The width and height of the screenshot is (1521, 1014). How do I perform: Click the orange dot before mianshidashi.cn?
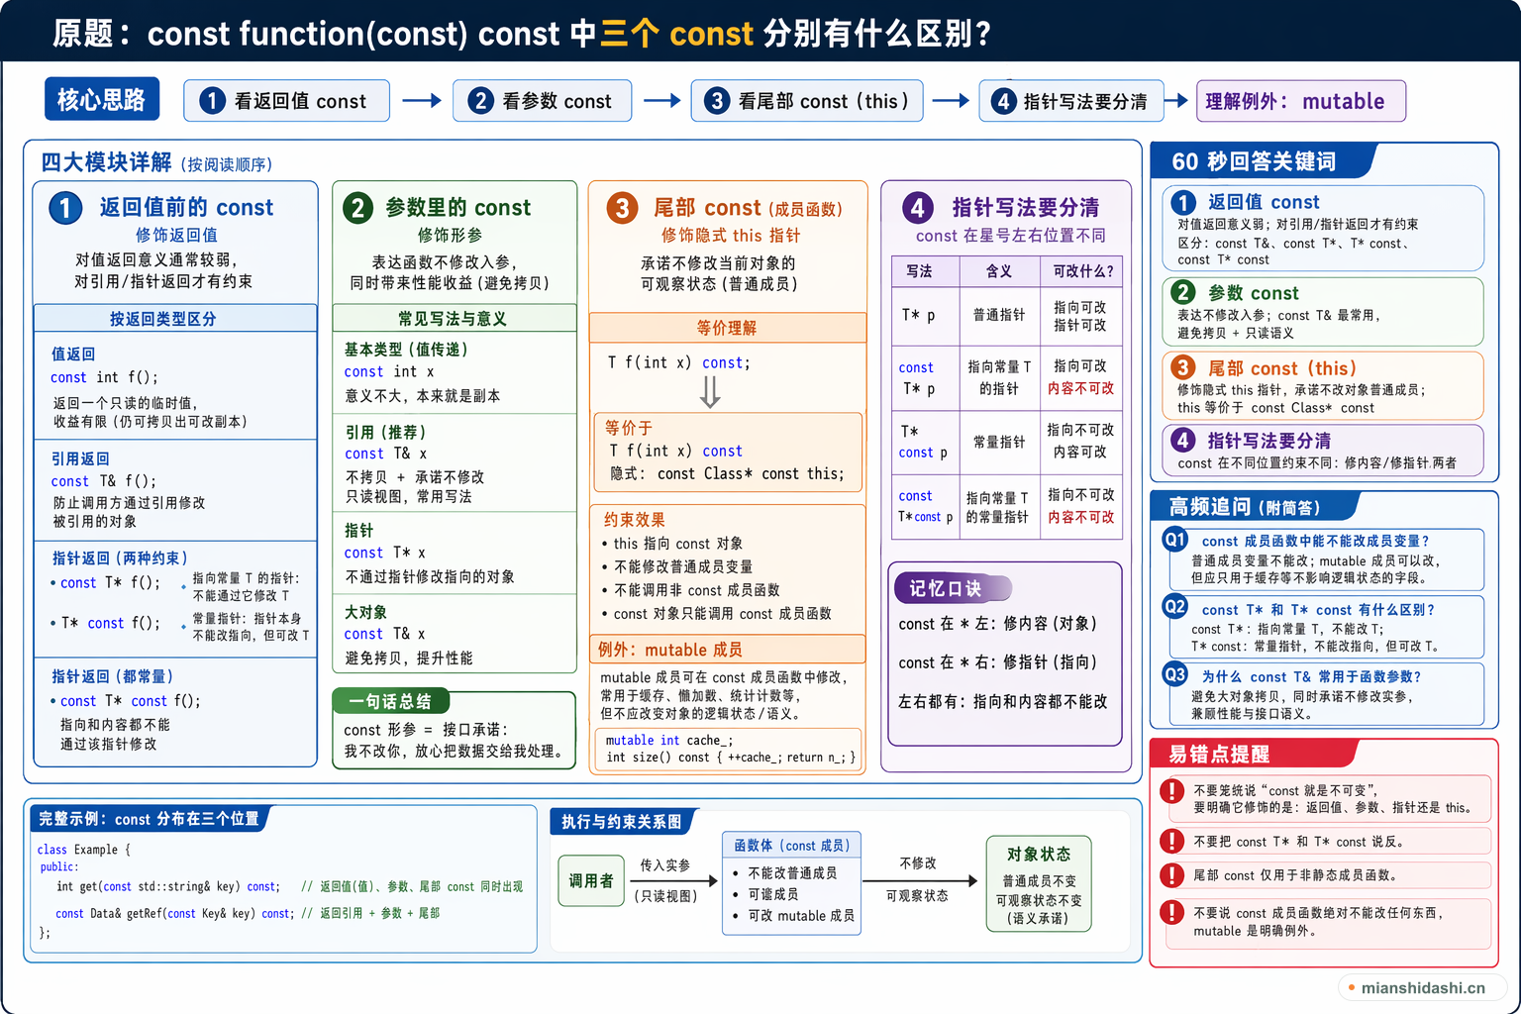click(x=1352, y=987)
